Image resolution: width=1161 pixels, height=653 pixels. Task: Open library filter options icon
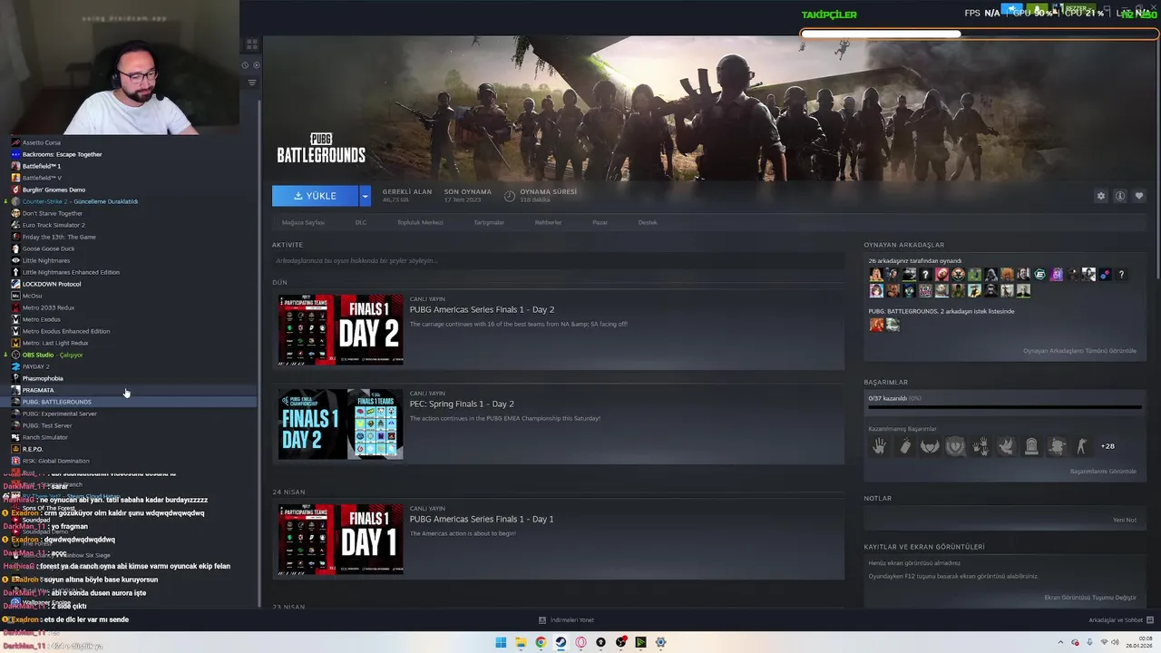[x=252, y=83]
